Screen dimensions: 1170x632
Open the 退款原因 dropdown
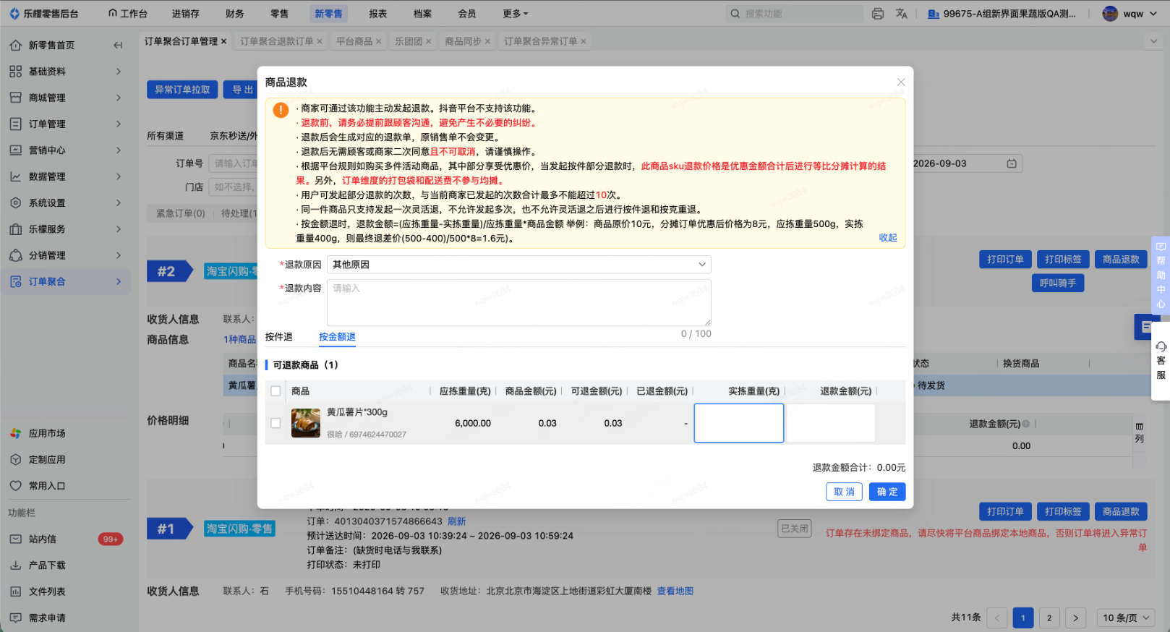pyautogui.click(x=518, y=265)
